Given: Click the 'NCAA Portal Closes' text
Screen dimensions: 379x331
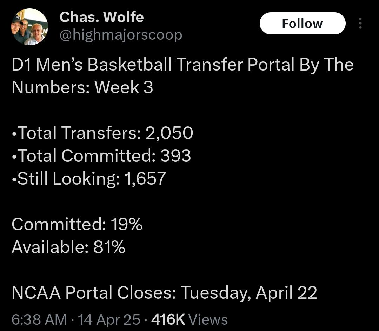Looking at the screenshot, I should (x=94, y=293).
